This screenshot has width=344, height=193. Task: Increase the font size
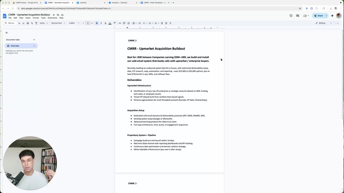pos(92,23)
